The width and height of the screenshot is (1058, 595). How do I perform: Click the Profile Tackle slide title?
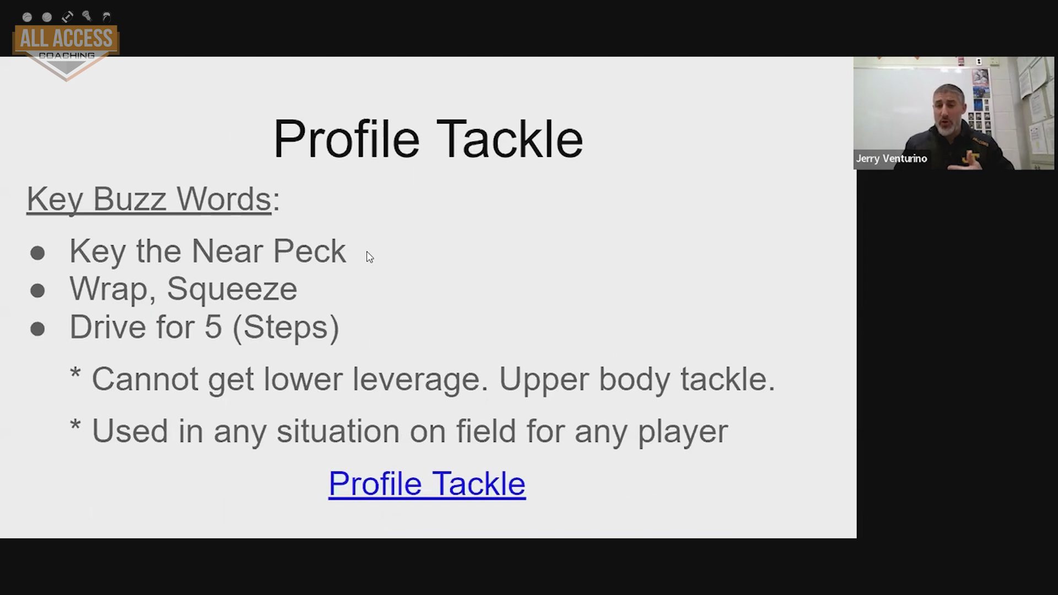pos(428,139)
